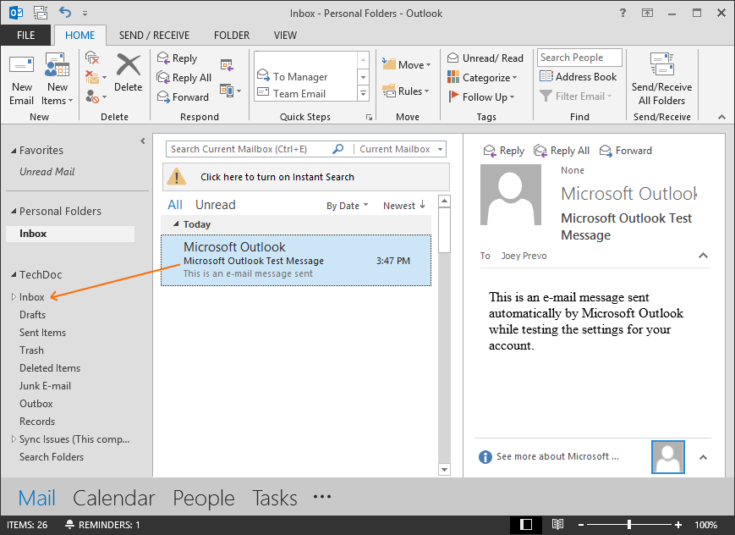Open the FILE tab

pyautogui.click(x=25, y=36)
